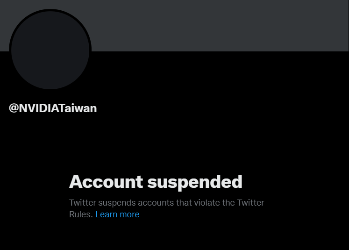Click the word suspended in the heading

pyautogui.click(x=195, y=183)
